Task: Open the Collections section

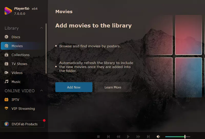Action: tap(20, 55)
